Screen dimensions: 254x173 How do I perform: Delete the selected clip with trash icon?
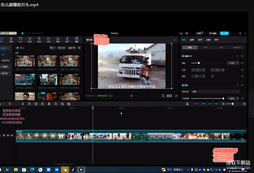[x=29, y=104]
